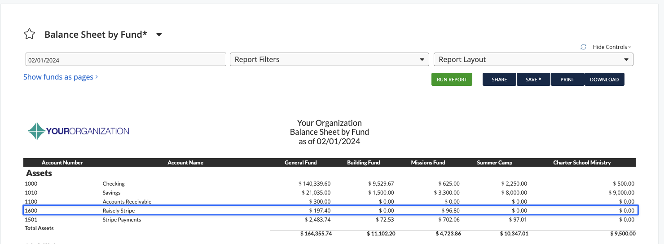Select account number 1000

(x=31, y=184)
